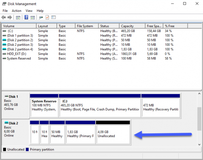Screen dimensions: 203x160
Task: Click the checkmark properties toolbar icon
Action: pyautogui.click(x=47, y=17)
